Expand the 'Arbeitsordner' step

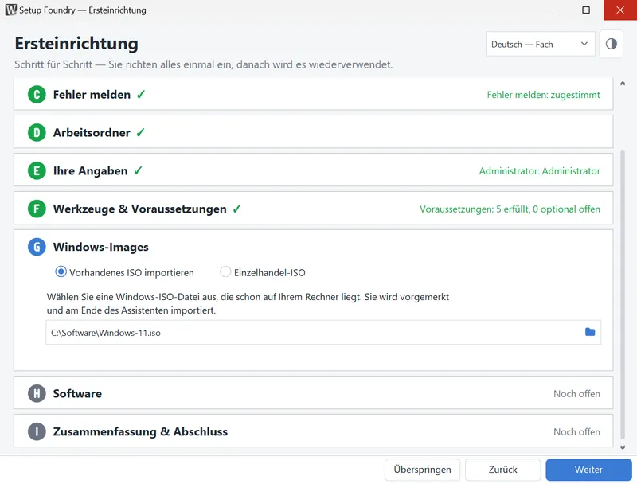point(313,132)
